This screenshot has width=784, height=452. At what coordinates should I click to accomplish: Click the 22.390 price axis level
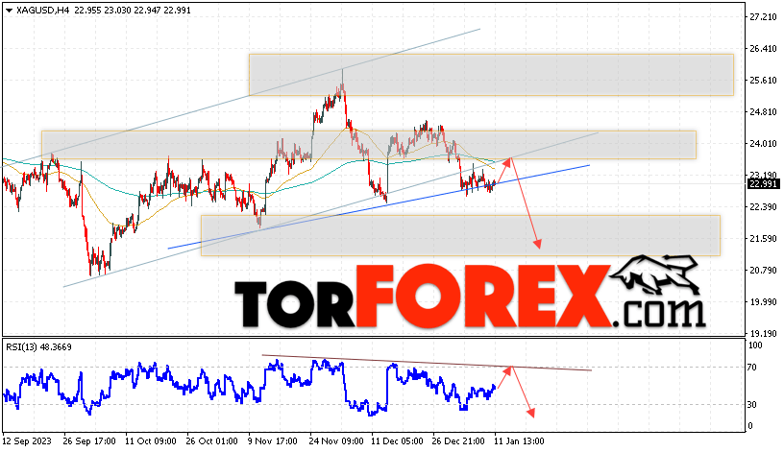[763, 206]
